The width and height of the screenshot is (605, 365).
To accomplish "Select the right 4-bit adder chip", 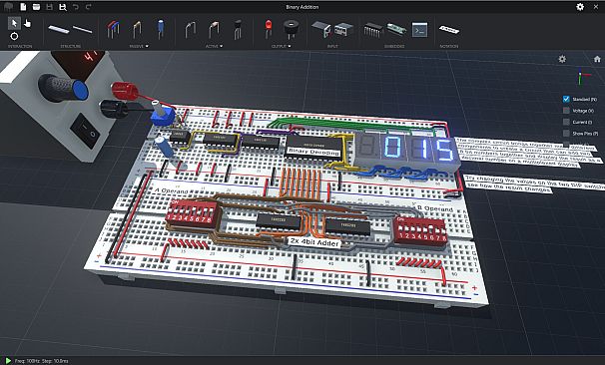I will tap(347, 226).
